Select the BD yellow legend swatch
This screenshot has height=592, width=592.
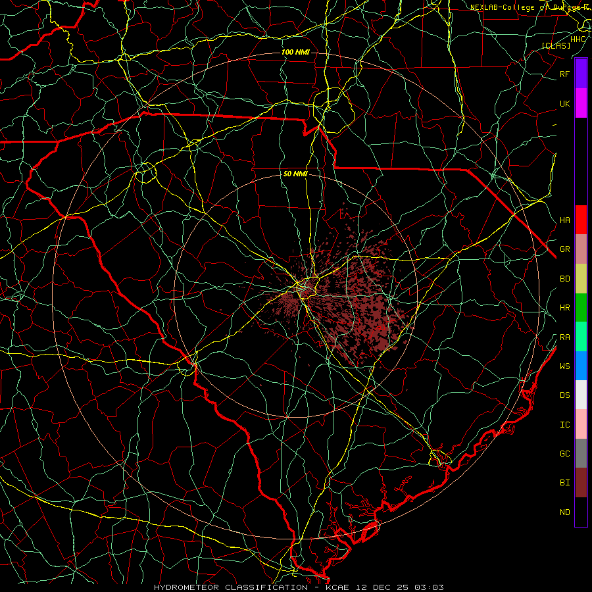(x=581, y=279)
